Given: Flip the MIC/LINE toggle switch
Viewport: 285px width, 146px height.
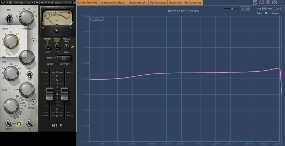Looking at the screenshot, I should coord(8,18).
